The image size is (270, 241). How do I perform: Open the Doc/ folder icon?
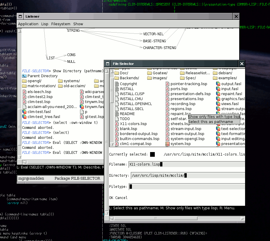(x=117, y=73)
